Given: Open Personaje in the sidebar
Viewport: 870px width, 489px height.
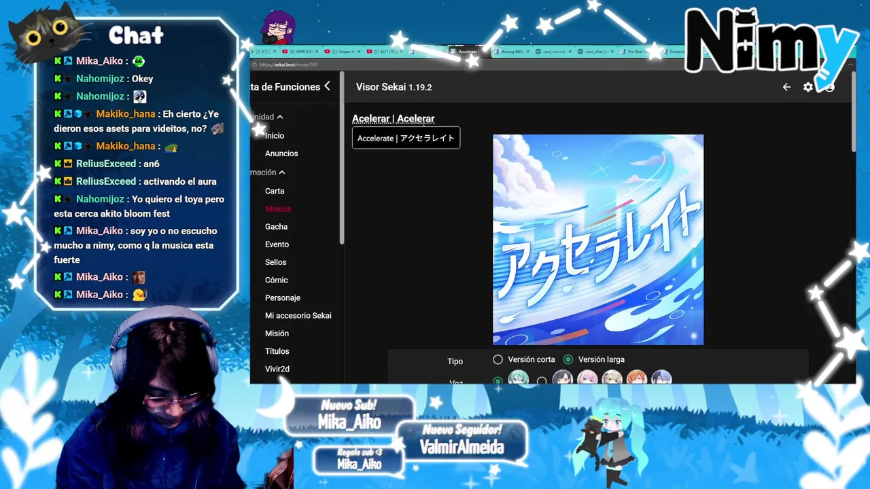Looking at the screenshot, I should coord(283,298).
